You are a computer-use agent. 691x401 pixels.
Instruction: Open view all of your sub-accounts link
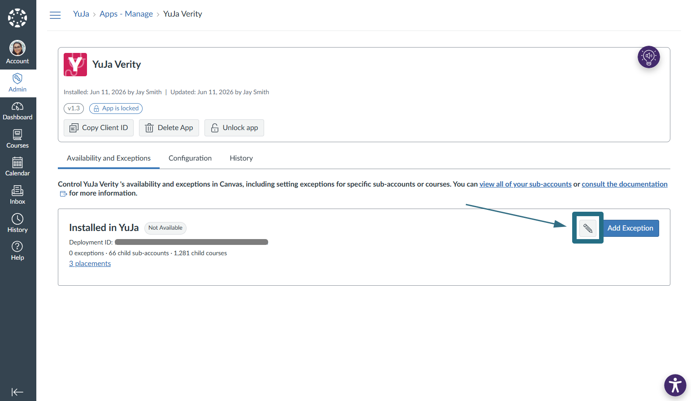526,184
